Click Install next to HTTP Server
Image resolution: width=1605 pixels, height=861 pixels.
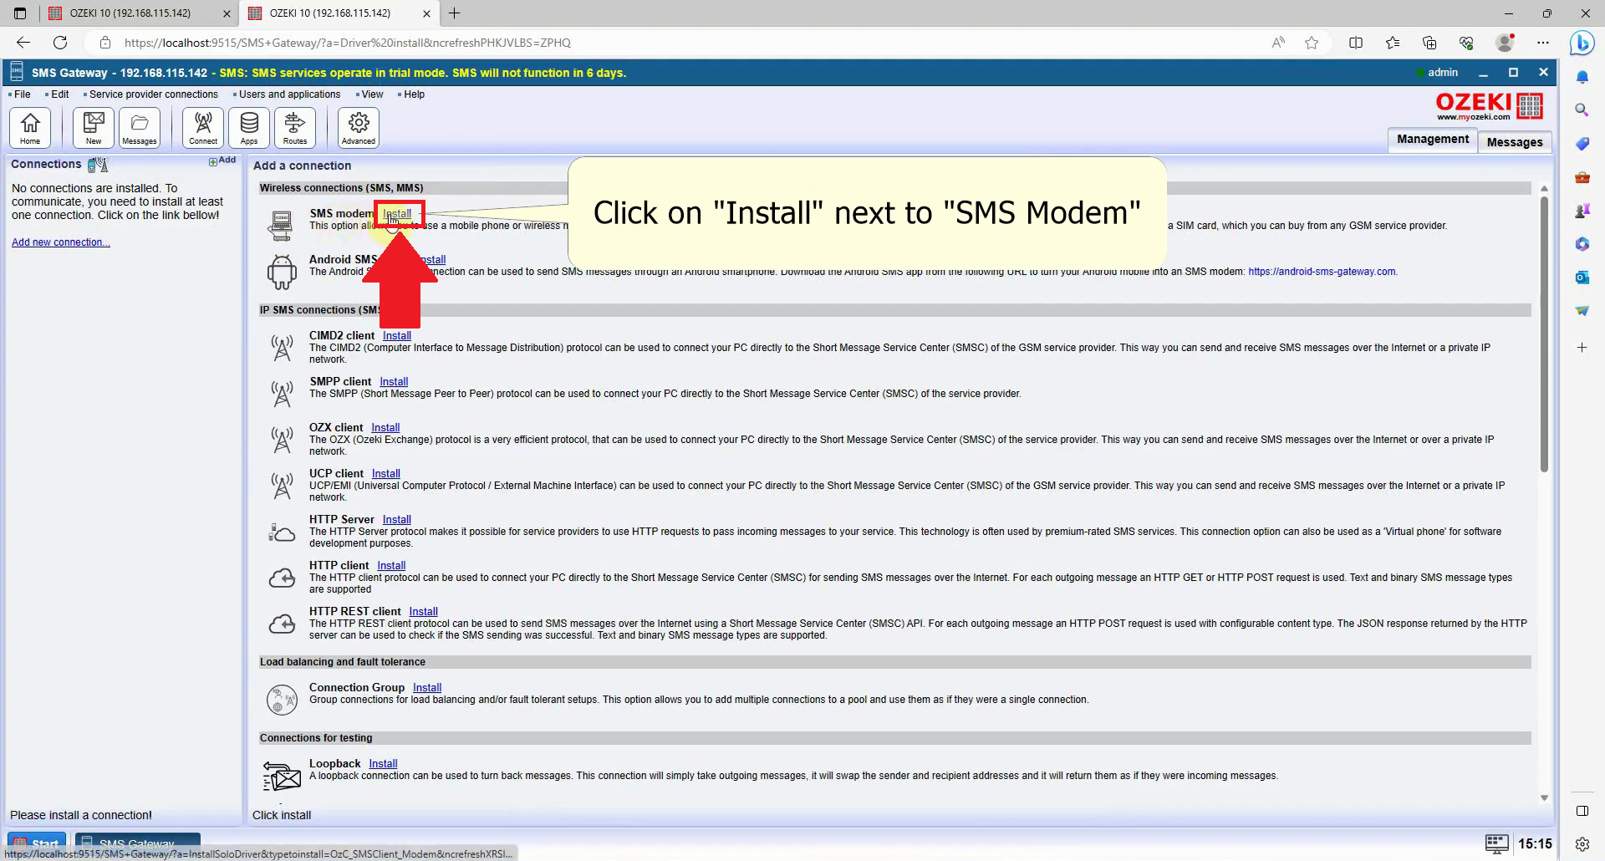[397, 520]
